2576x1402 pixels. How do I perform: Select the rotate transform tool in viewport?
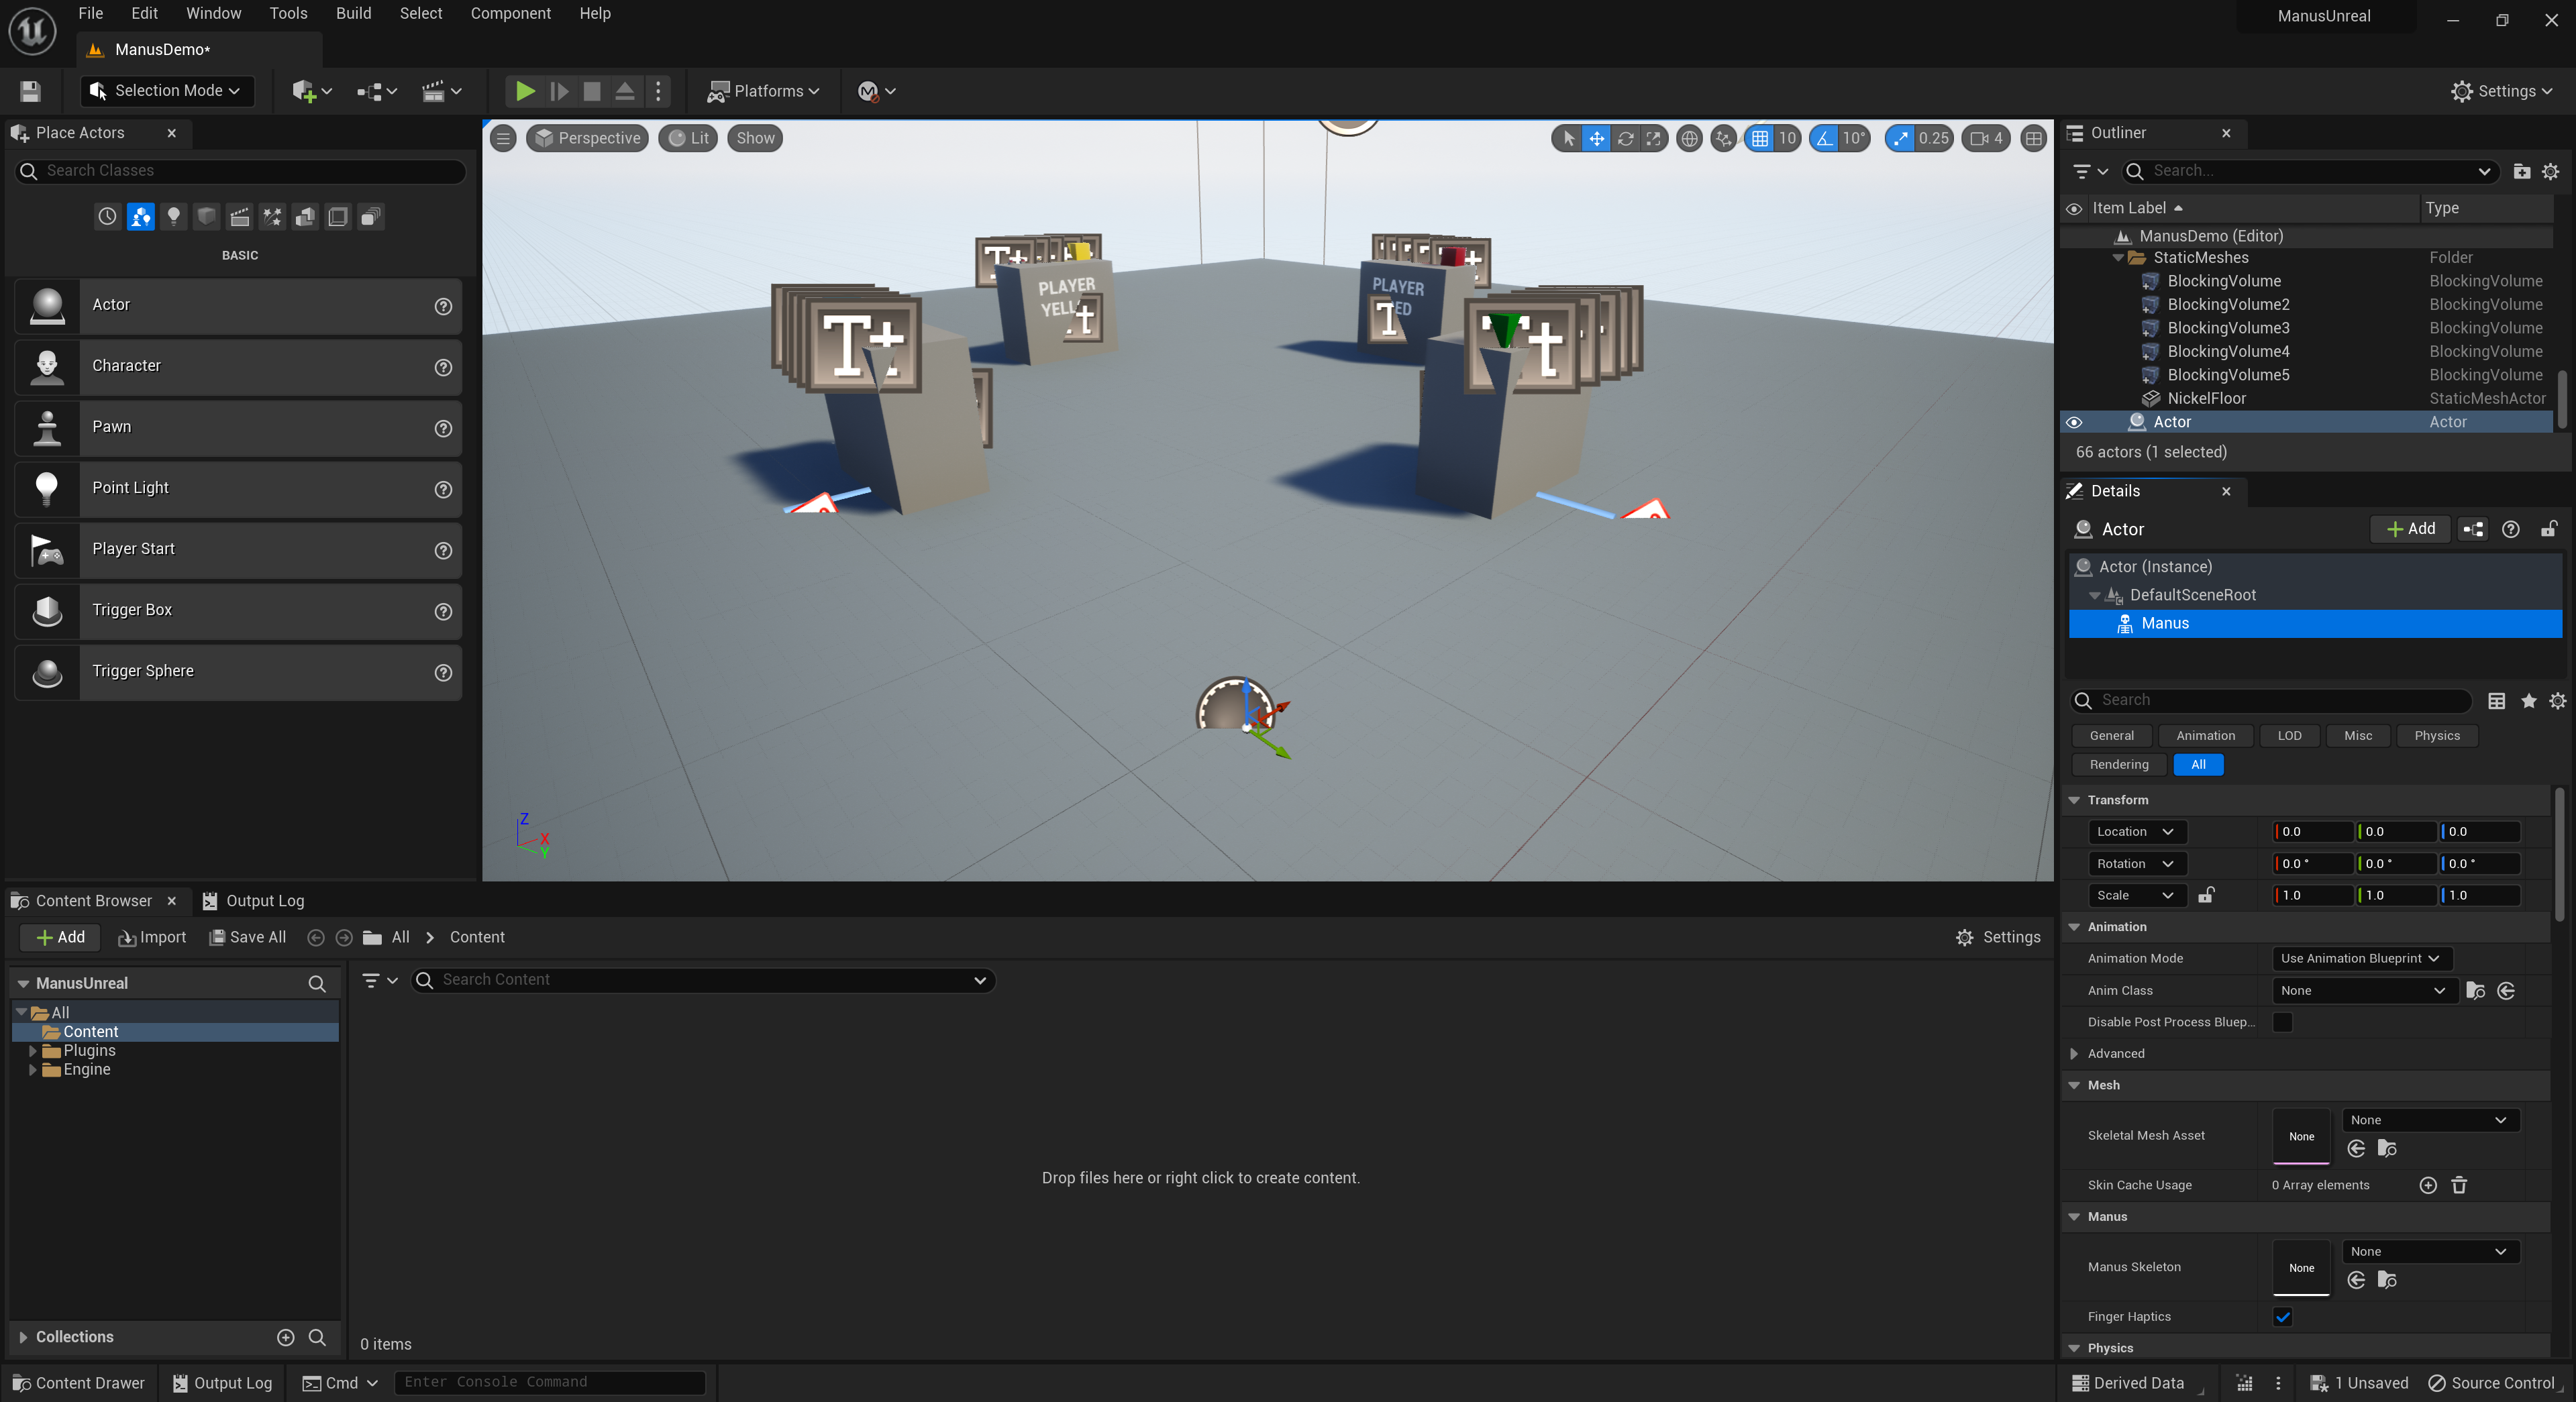point(1625,139)
